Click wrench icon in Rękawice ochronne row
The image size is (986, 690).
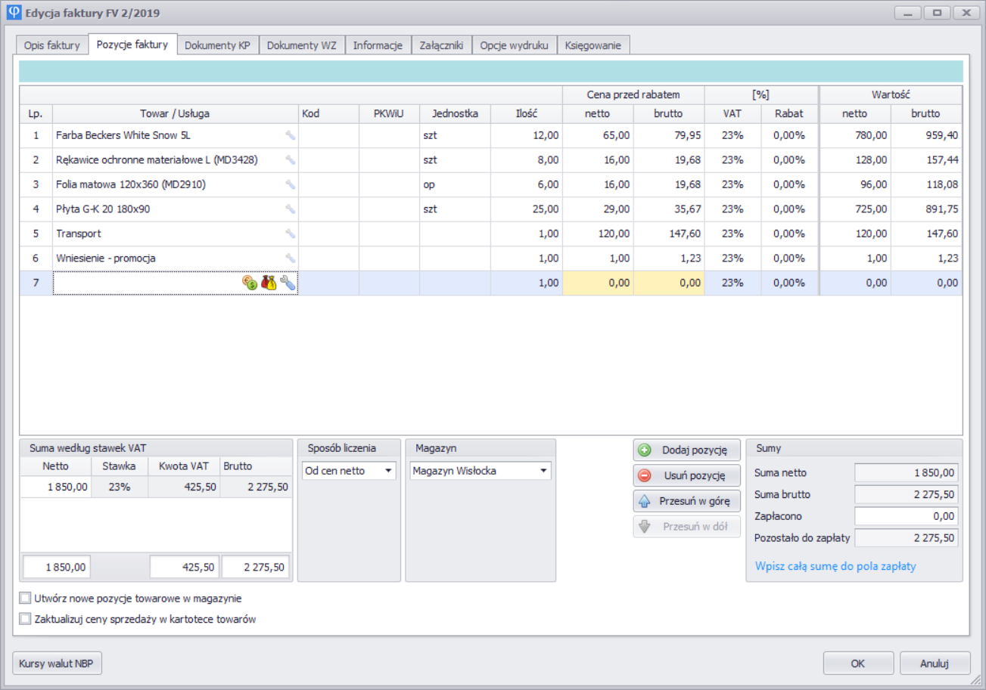pos(290,160)
